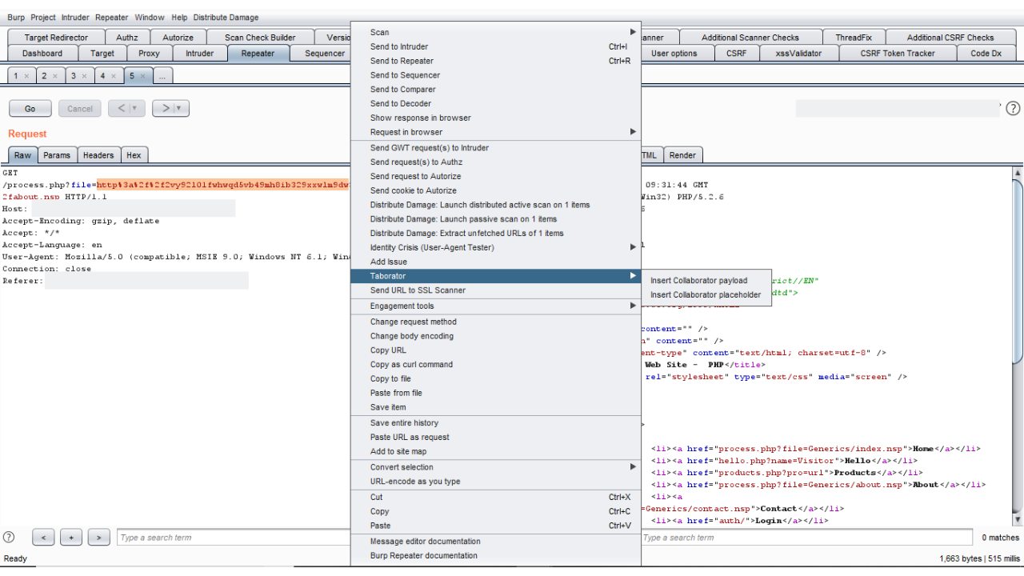The height and width of the screenshot is (576, 1024).
Task: Select Send request(s) to Authz
Action: (x=496, y=162)
